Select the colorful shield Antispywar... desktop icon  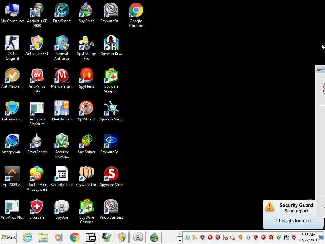[12, 111]
